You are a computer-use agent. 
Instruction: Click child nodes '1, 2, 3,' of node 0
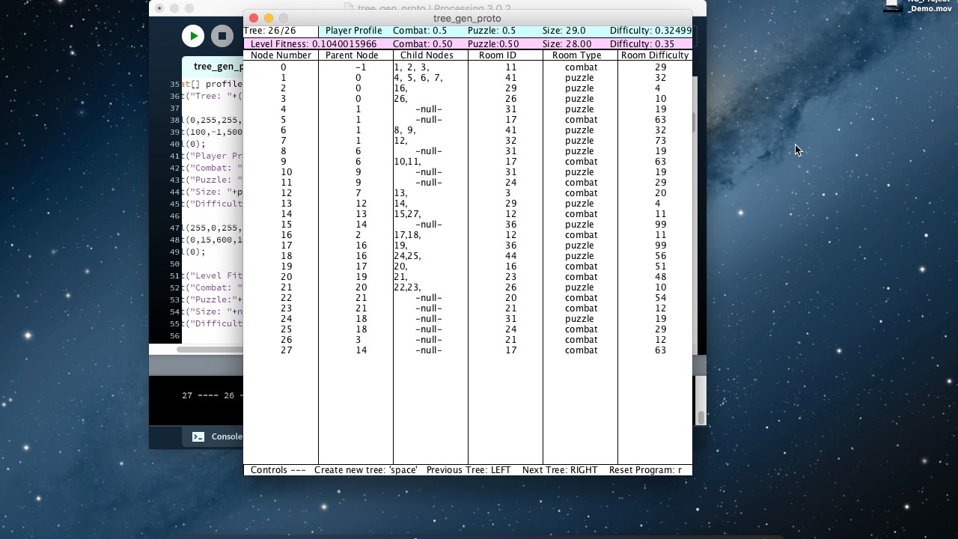(x=411, y=67)
